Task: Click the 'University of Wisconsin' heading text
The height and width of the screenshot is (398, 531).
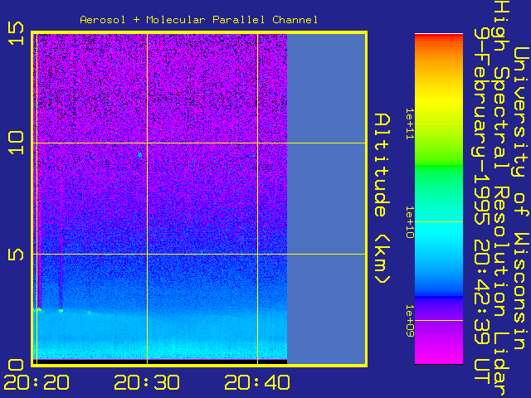Action: tap(520, 198)
